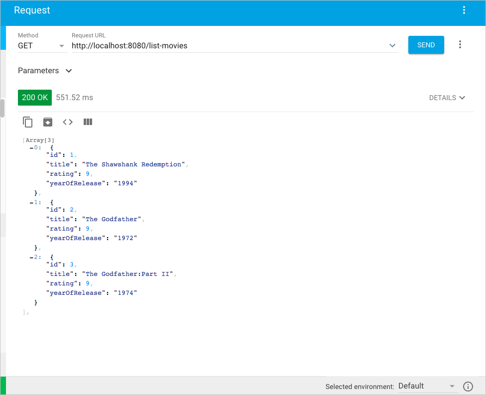Copy response to clipboard icon
486x395 pixels.
[27, 122]
